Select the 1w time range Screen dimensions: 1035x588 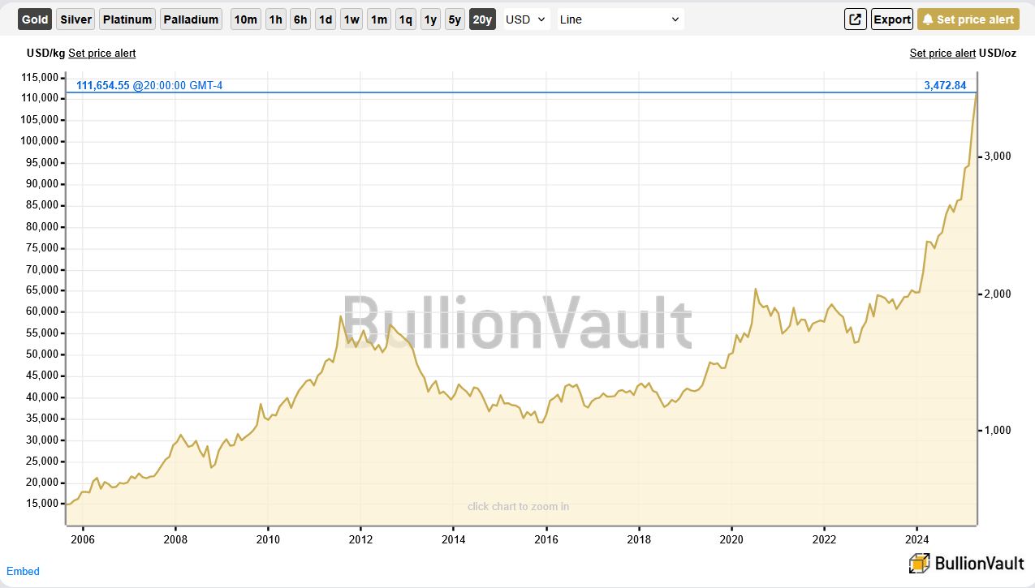pos(351,19)
